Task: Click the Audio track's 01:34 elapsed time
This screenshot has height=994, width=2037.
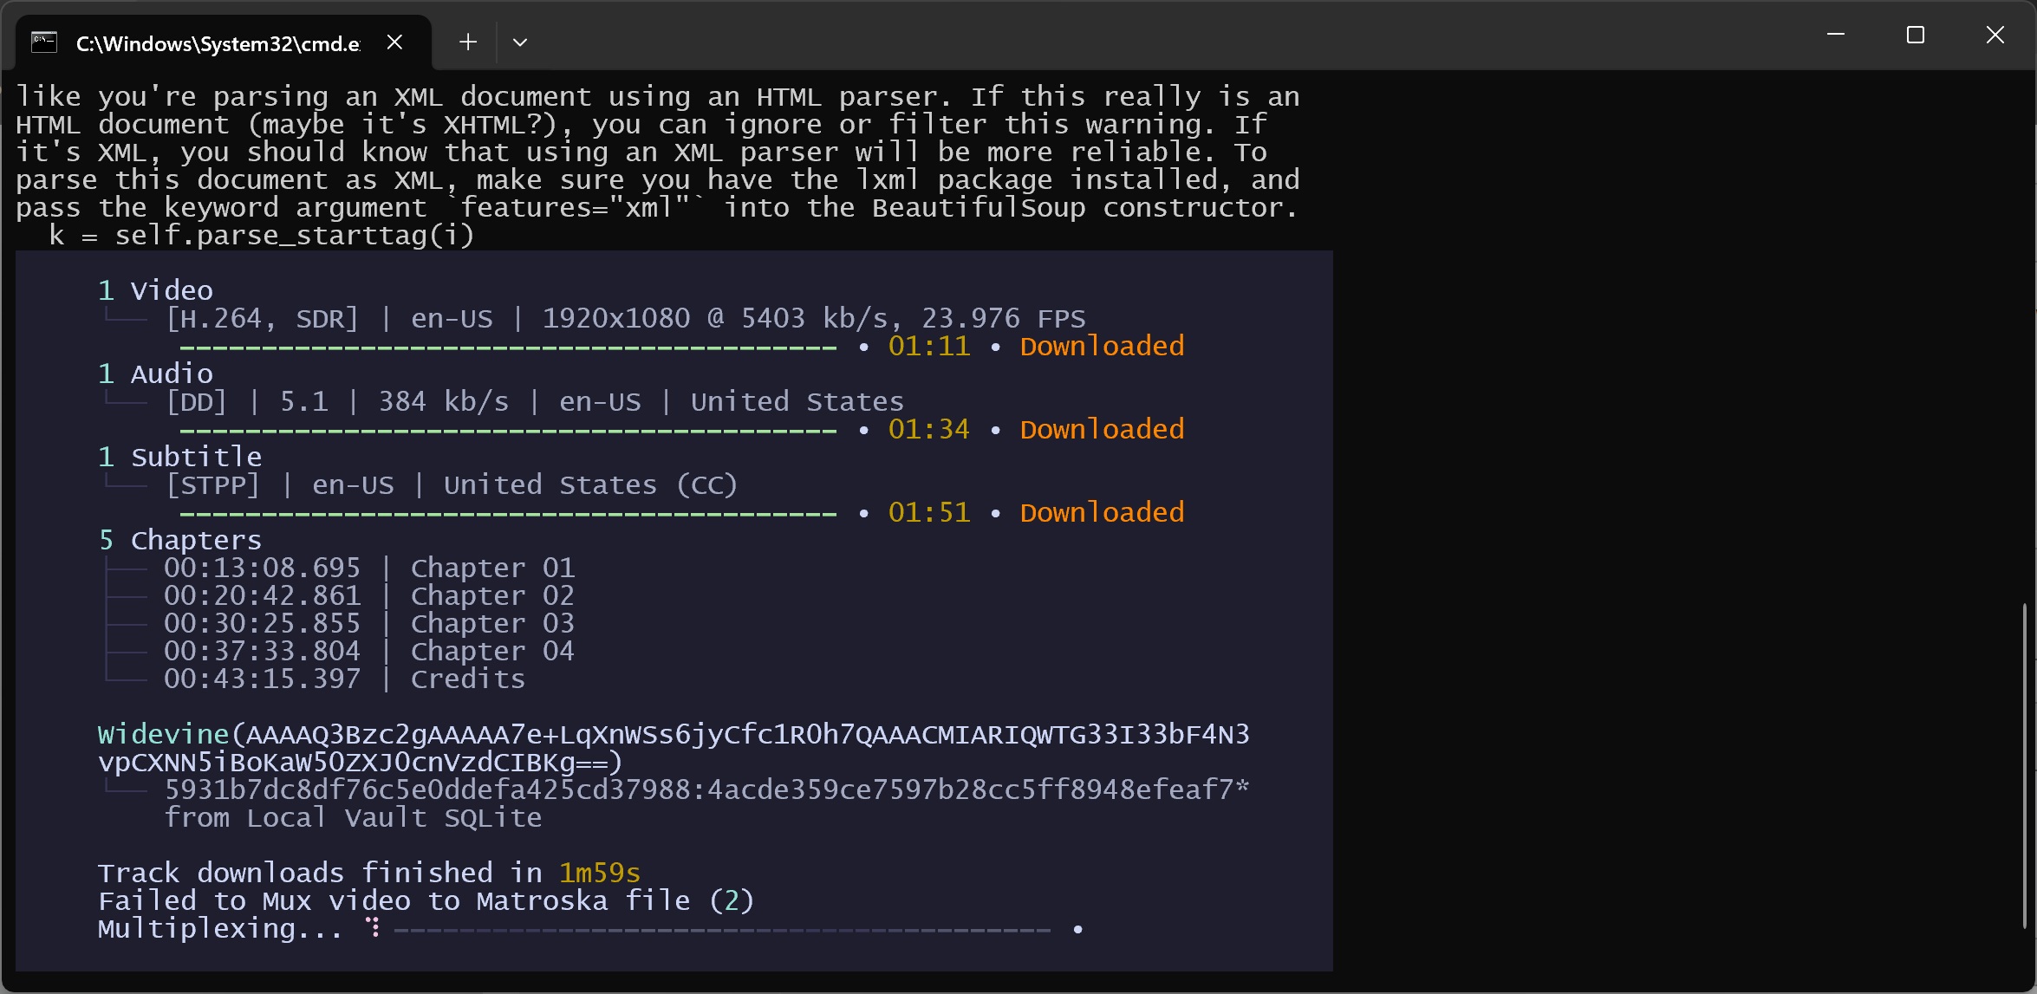Action: 928,430
